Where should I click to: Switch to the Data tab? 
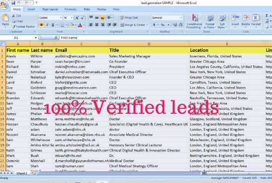[x=87, y=9]
